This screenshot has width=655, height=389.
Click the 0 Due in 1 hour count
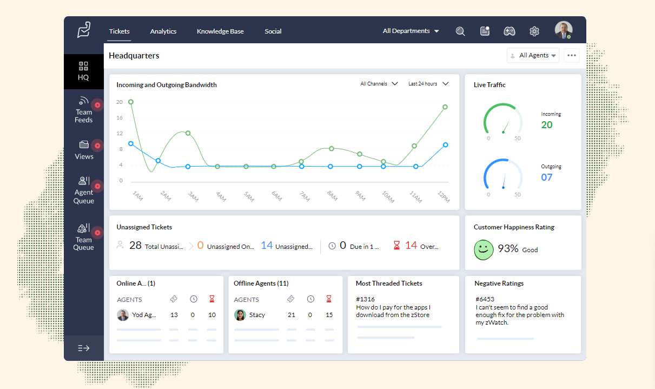click(343, 246)
